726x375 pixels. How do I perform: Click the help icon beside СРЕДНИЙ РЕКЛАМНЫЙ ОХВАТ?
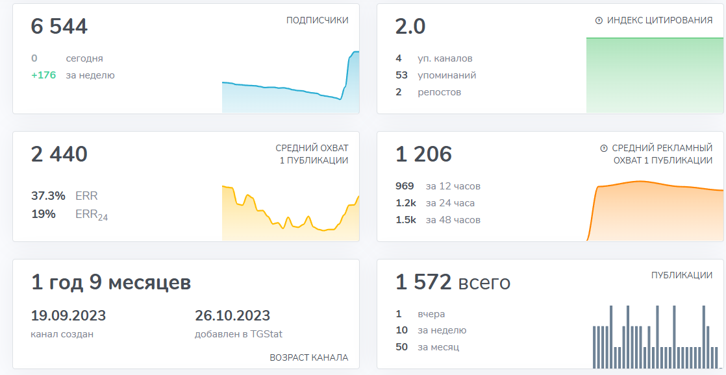(x=604, y=149)
